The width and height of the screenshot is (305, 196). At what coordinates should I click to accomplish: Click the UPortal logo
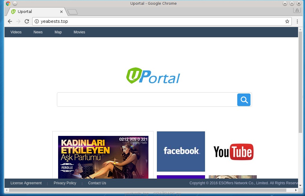153,76
